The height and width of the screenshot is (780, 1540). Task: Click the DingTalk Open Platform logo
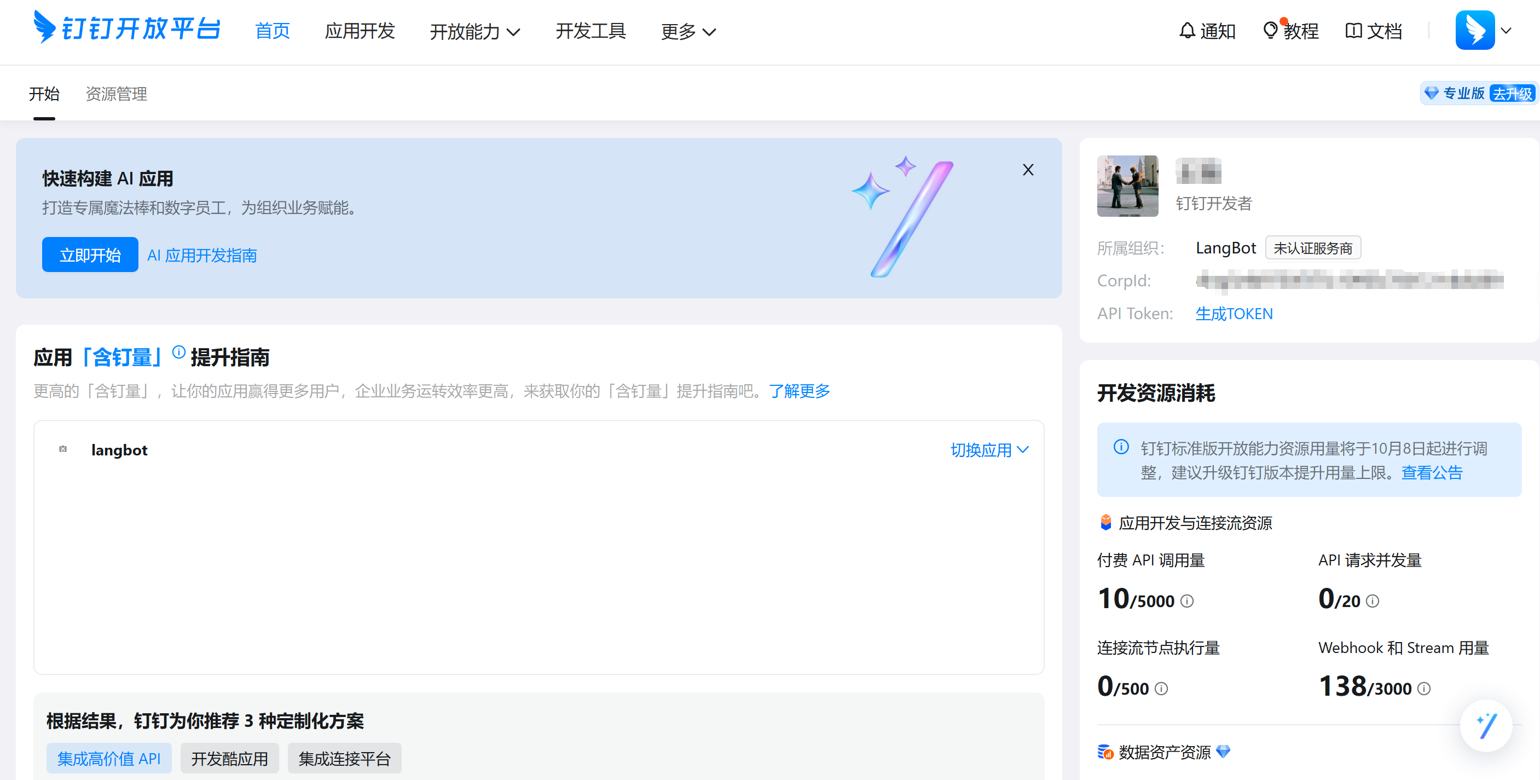click(x=127, y=28)
